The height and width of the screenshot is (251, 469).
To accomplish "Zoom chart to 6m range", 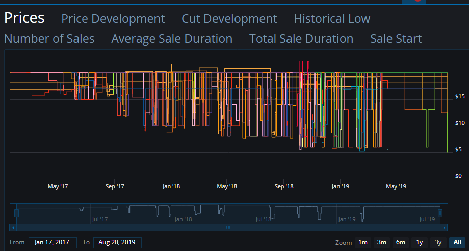I will tap(400, 242).
